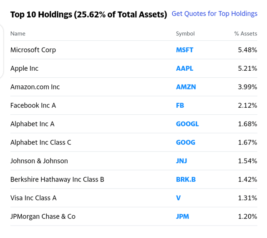This screenshot has width=267, height=238.
Task: Click the MSFT ticker symbol link
Action: 184,50
